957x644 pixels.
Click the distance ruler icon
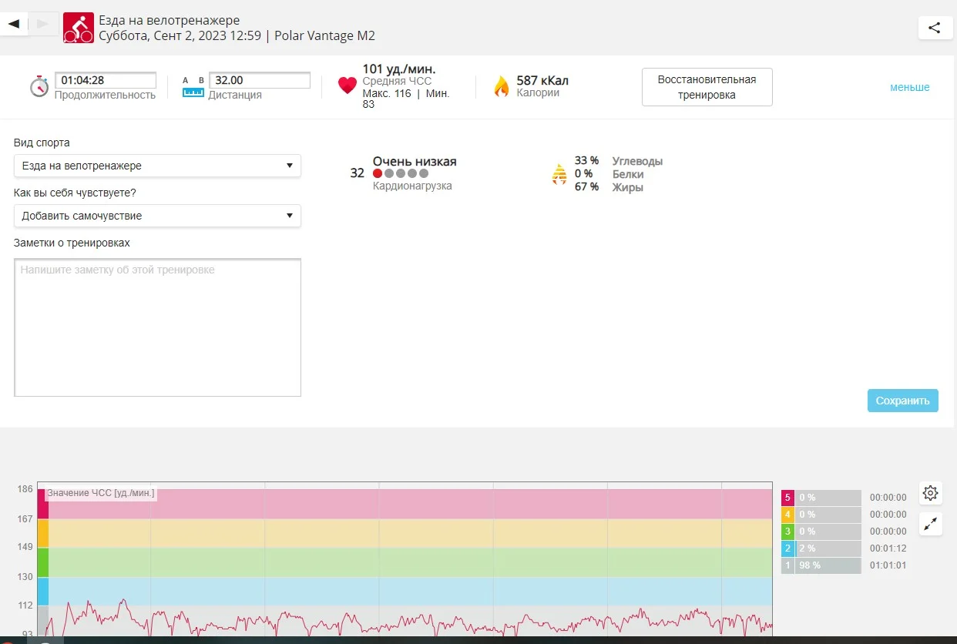(x=193, y=86)
